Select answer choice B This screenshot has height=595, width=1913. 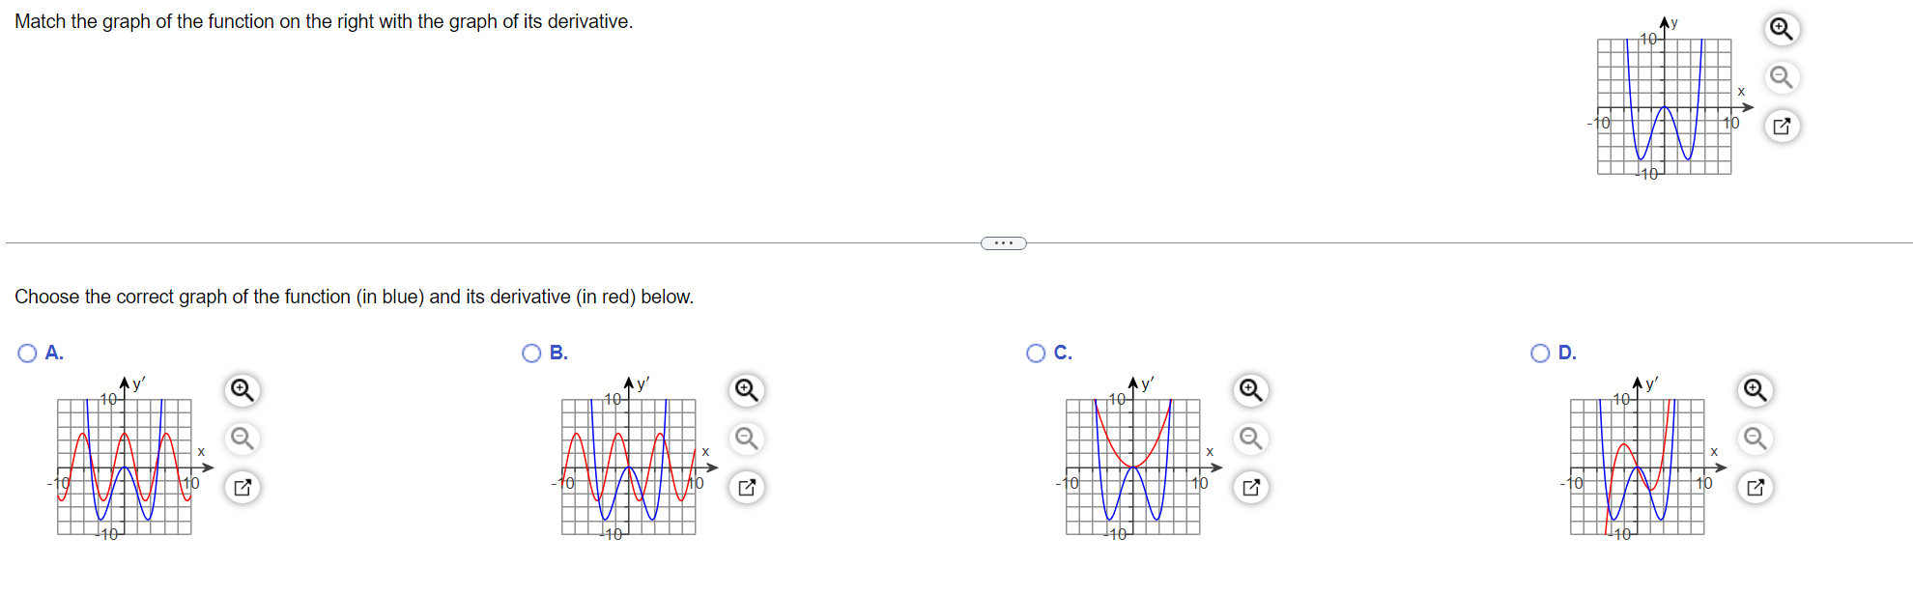point(531,353)
